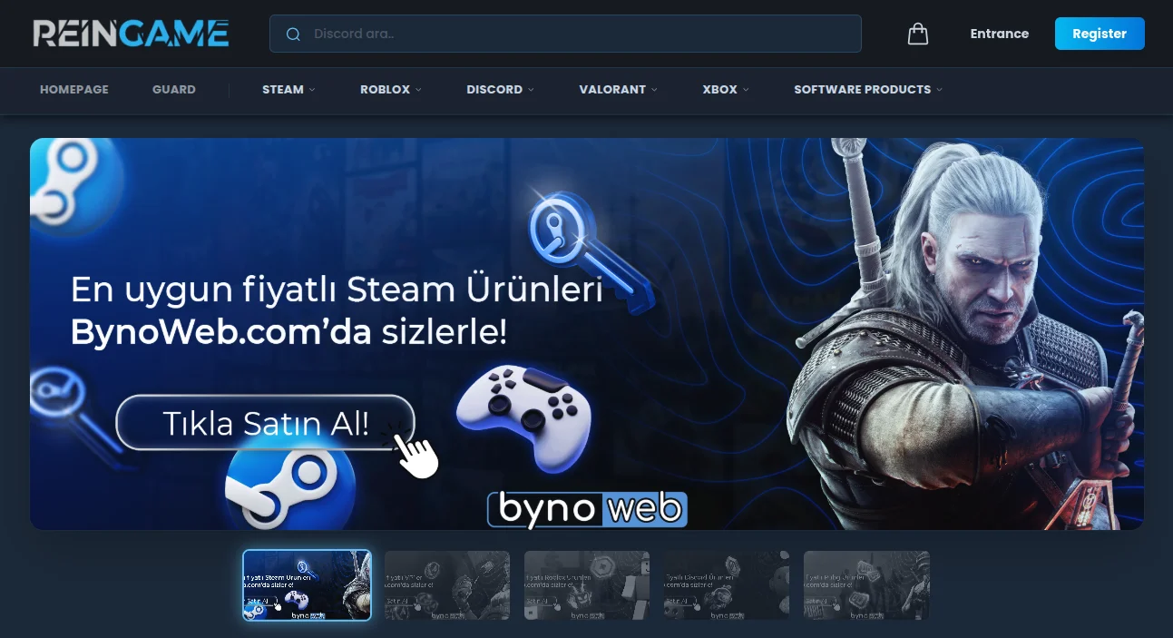
Task: Select the Steam Ürünleri carousel thumbnail
Action: pos(307,584)
